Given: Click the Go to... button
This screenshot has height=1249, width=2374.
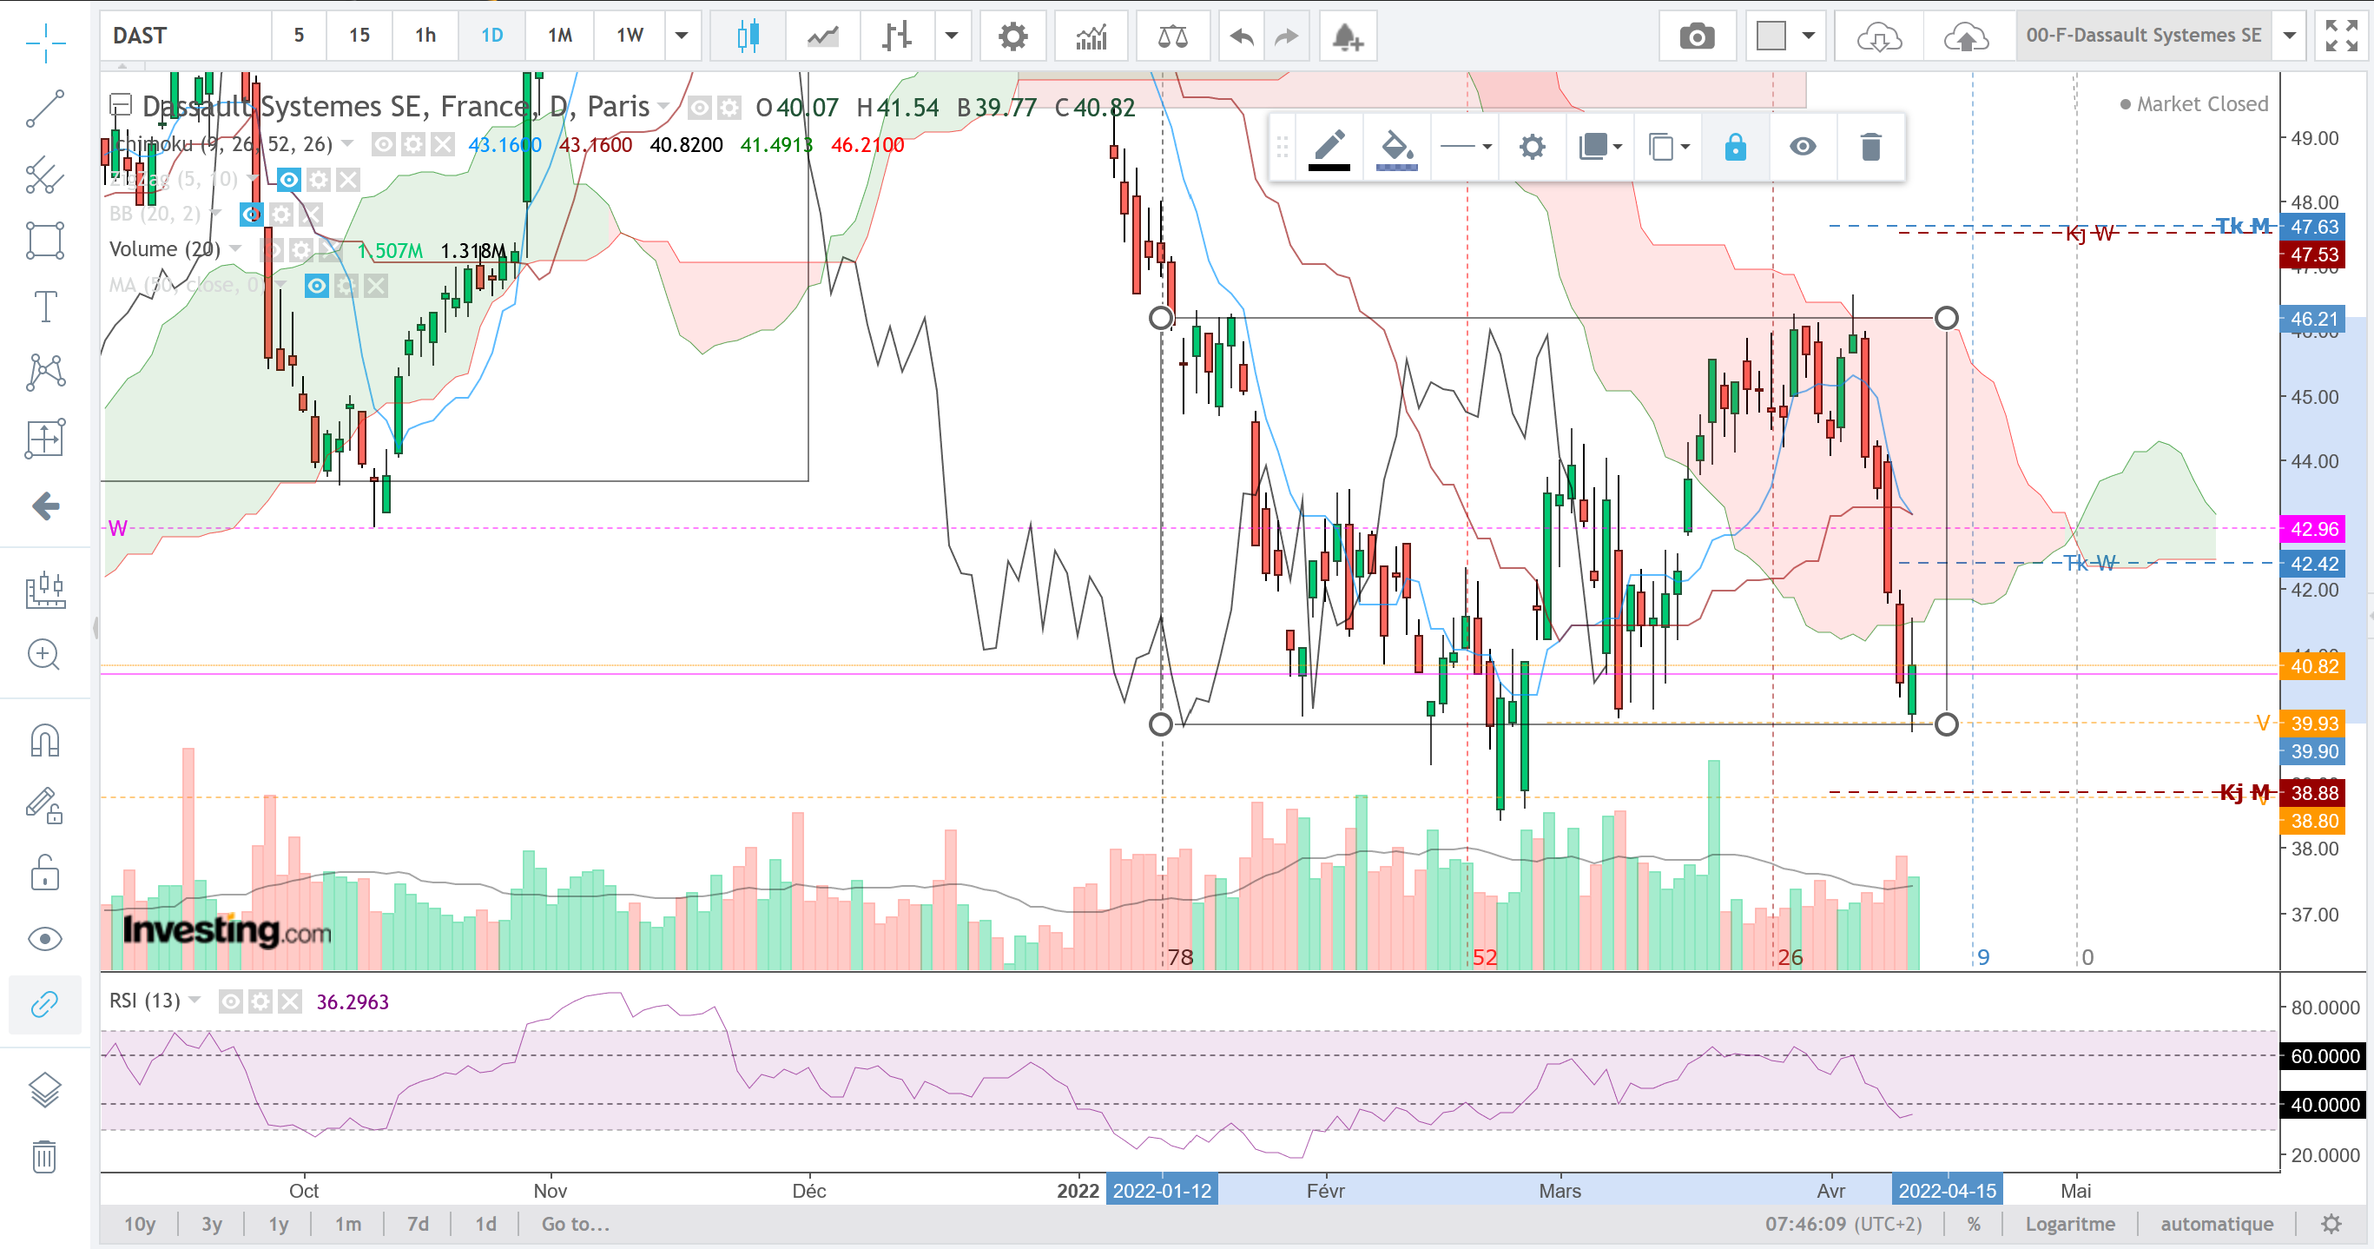Looking at the screenshot, I should (x=575, y=1224).
